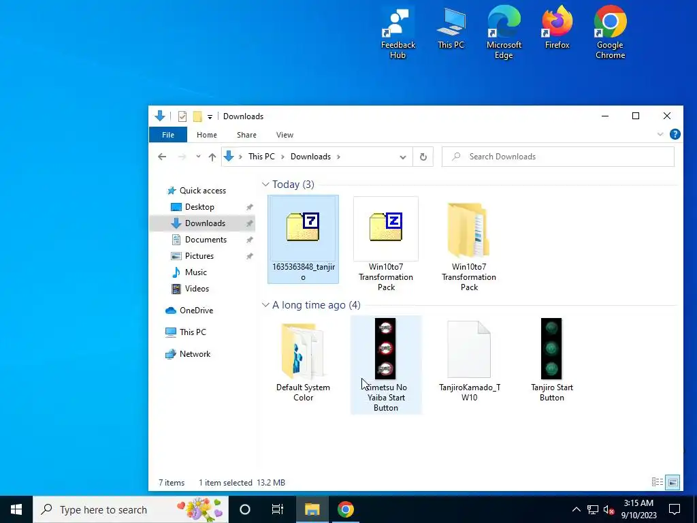Open recent locations dropdown
This screenshot has height=523, width=697.
(198, 157)
